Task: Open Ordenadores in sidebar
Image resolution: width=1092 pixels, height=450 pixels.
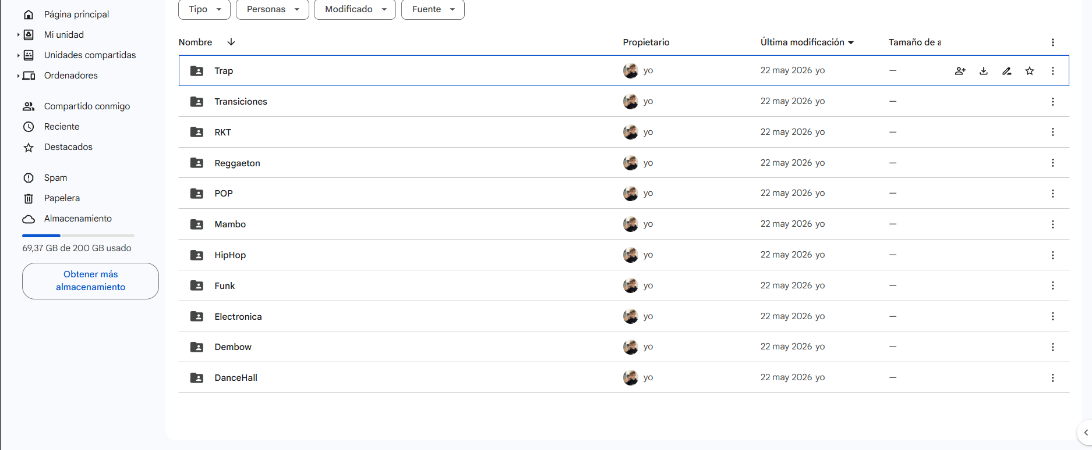Action: 71,76
